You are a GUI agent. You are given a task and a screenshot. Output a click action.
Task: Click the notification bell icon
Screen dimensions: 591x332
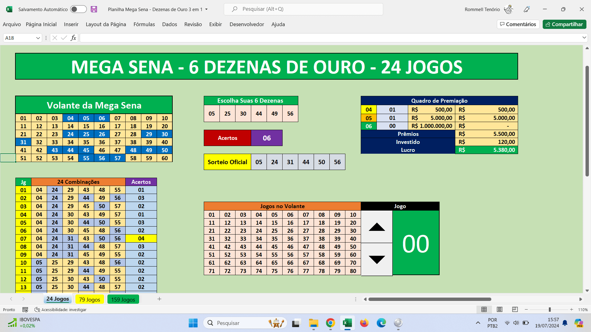(x=565, y=323)
